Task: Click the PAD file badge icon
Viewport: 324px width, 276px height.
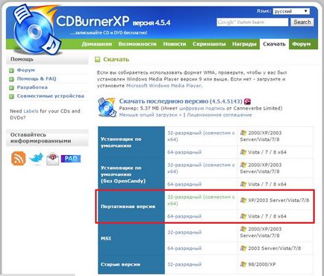Action: coord(71,159)
